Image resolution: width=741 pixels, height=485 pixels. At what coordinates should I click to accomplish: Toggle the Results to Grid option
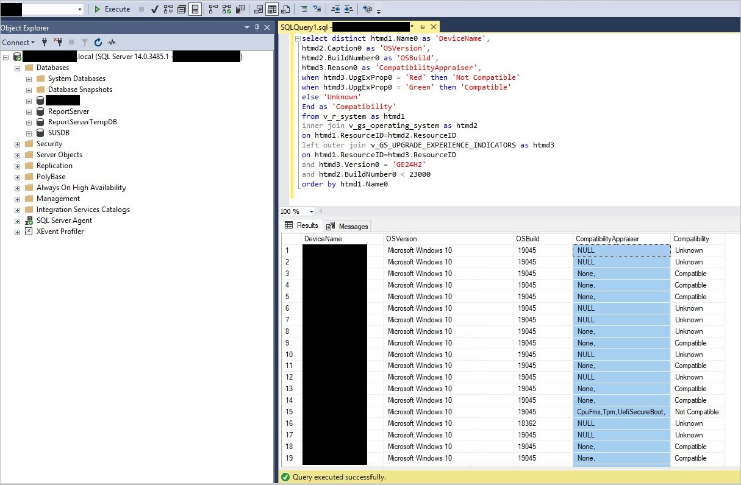[x=271, y=9]
